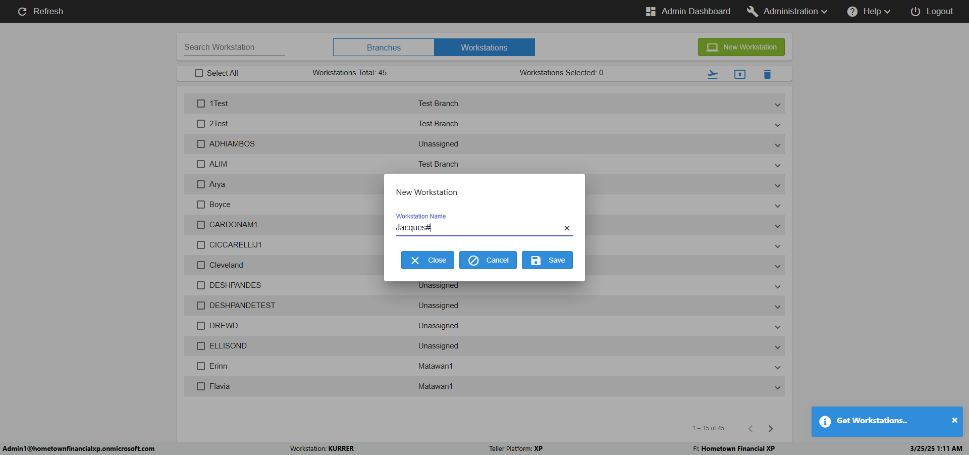
Task: Expand the Arya row chevron
Action: coord(778,186)
